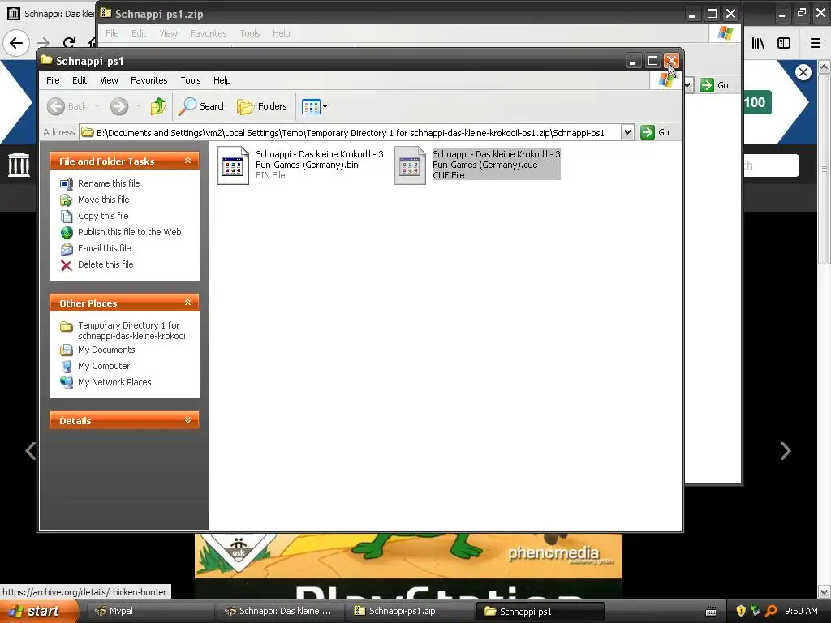Click Move this file
The image size is (831, 623).
click(103, 200)
